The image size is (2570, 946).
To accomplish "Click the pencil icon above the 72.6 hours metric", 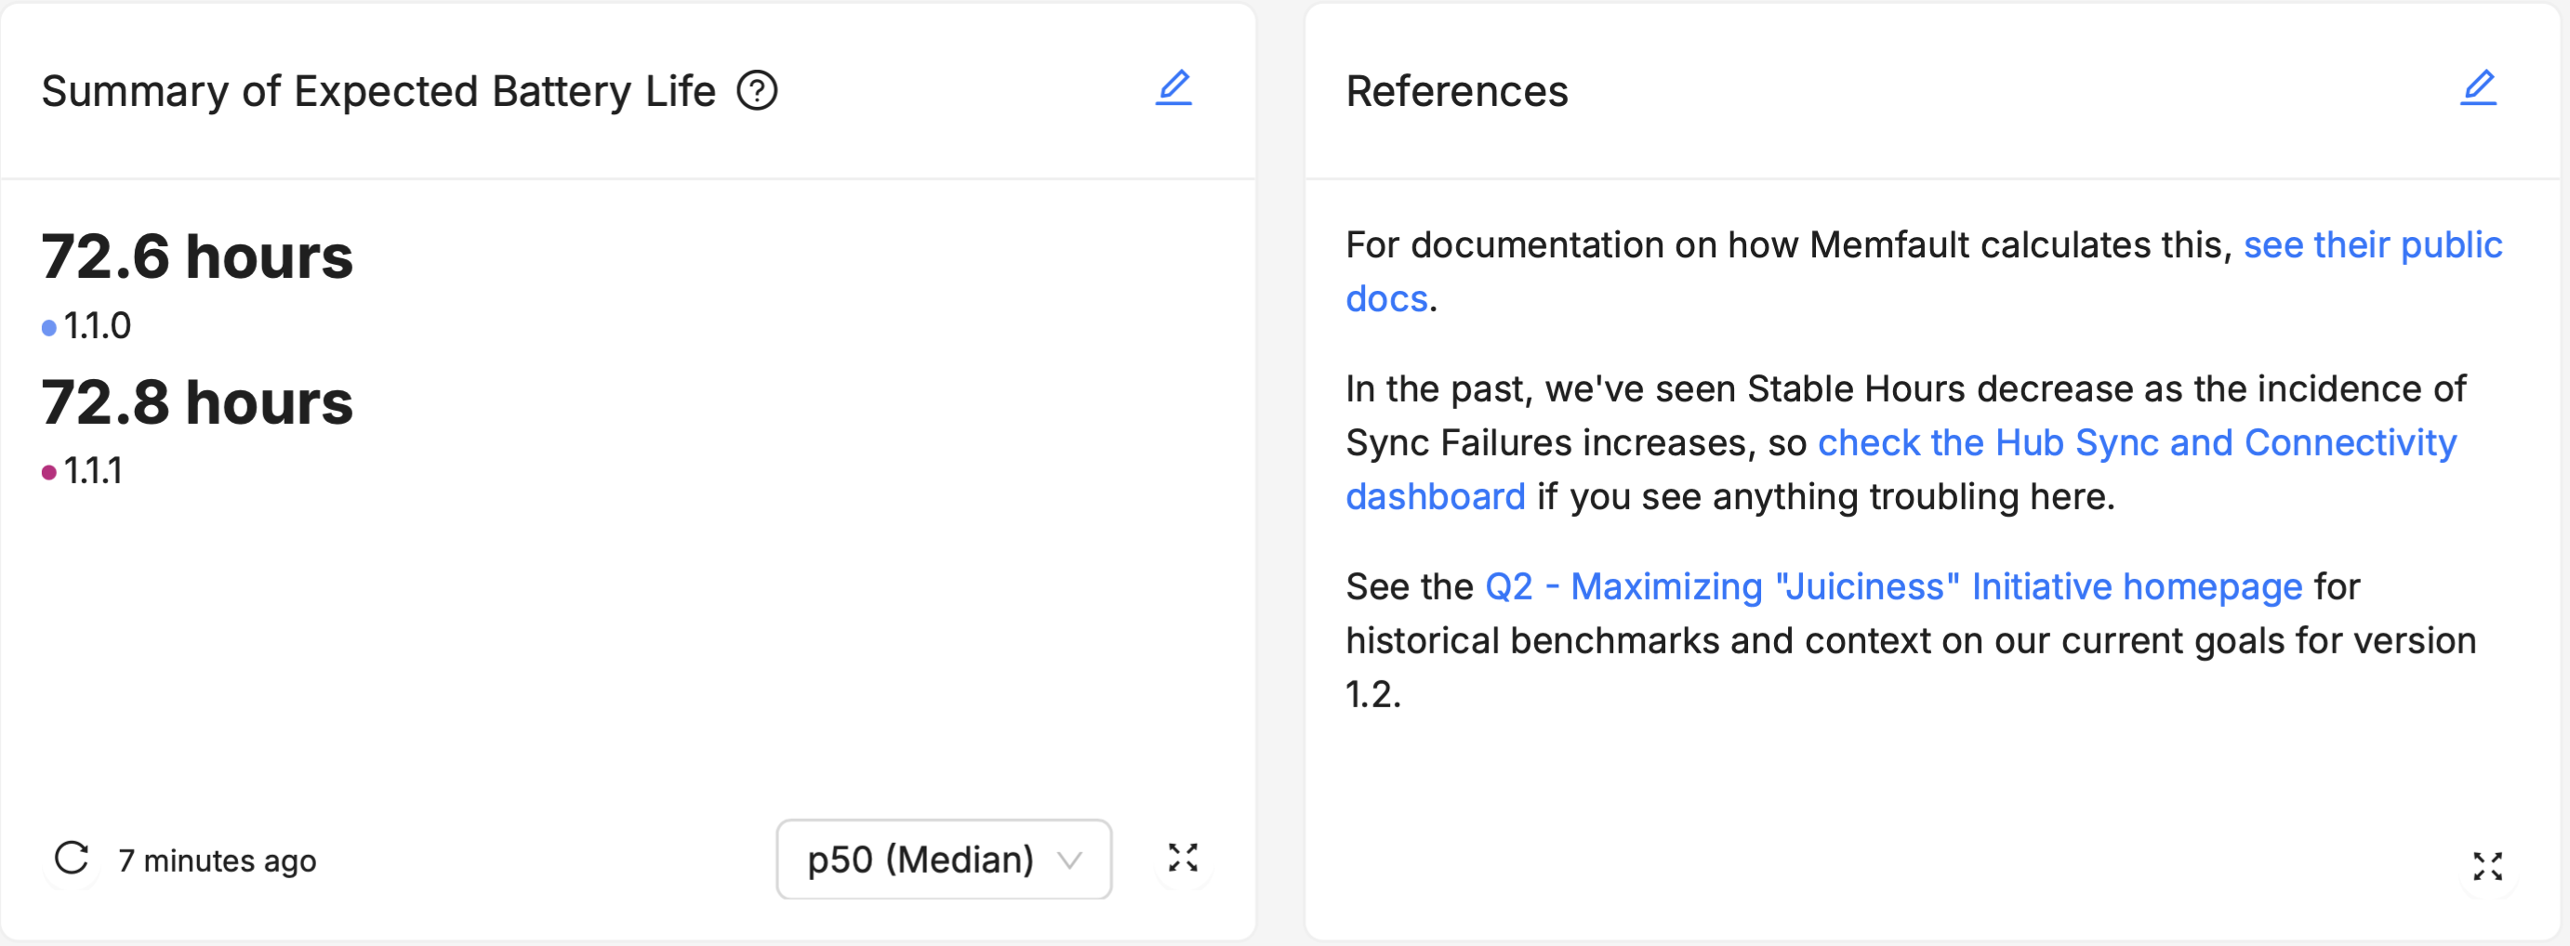I will 1175,88.
